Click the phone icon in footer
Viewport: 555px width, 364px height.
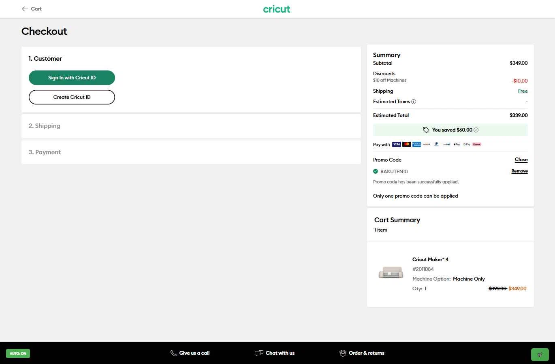(x=173, y=353)
